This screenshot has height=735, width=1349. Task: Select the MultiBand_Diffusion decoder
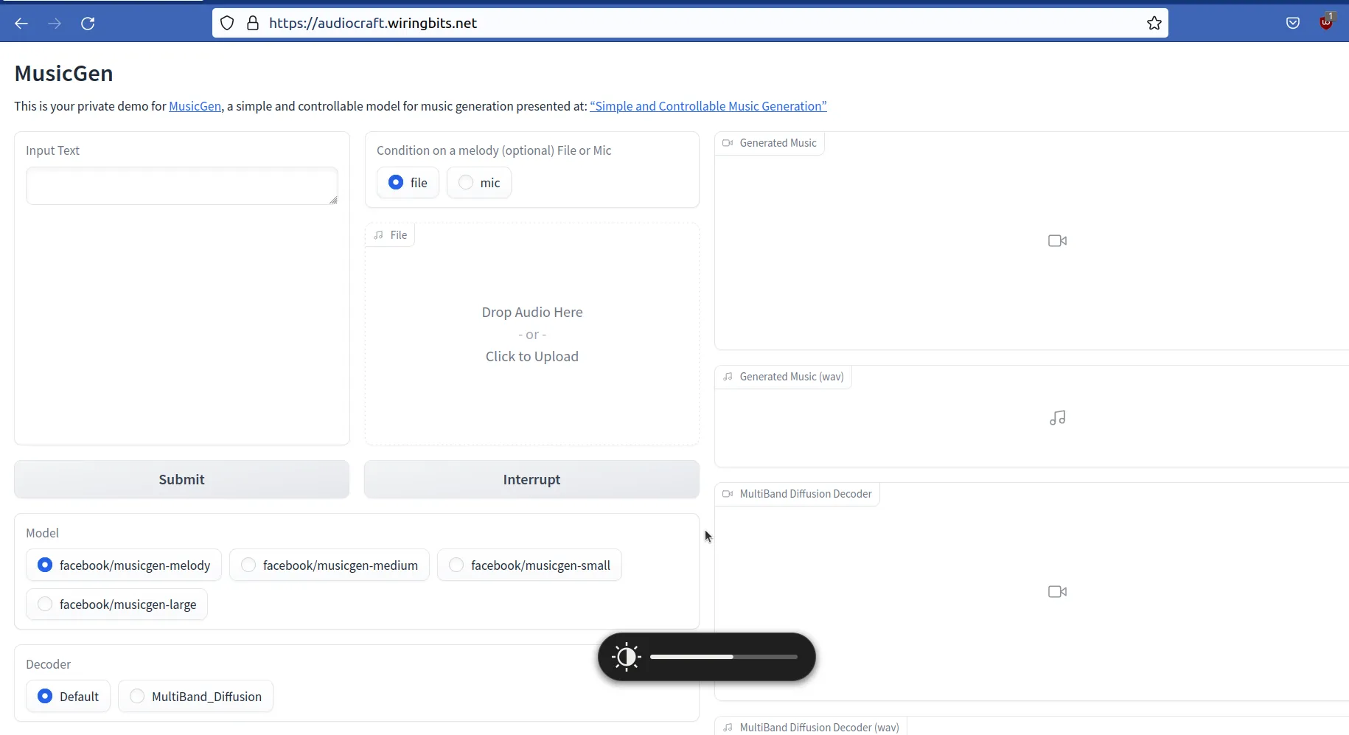click(x=195, y=697)
